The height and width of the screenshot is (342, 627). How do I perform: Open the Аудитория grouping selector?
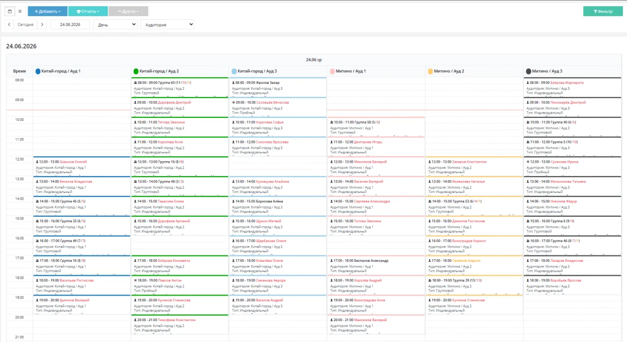(x=167, y=25)
